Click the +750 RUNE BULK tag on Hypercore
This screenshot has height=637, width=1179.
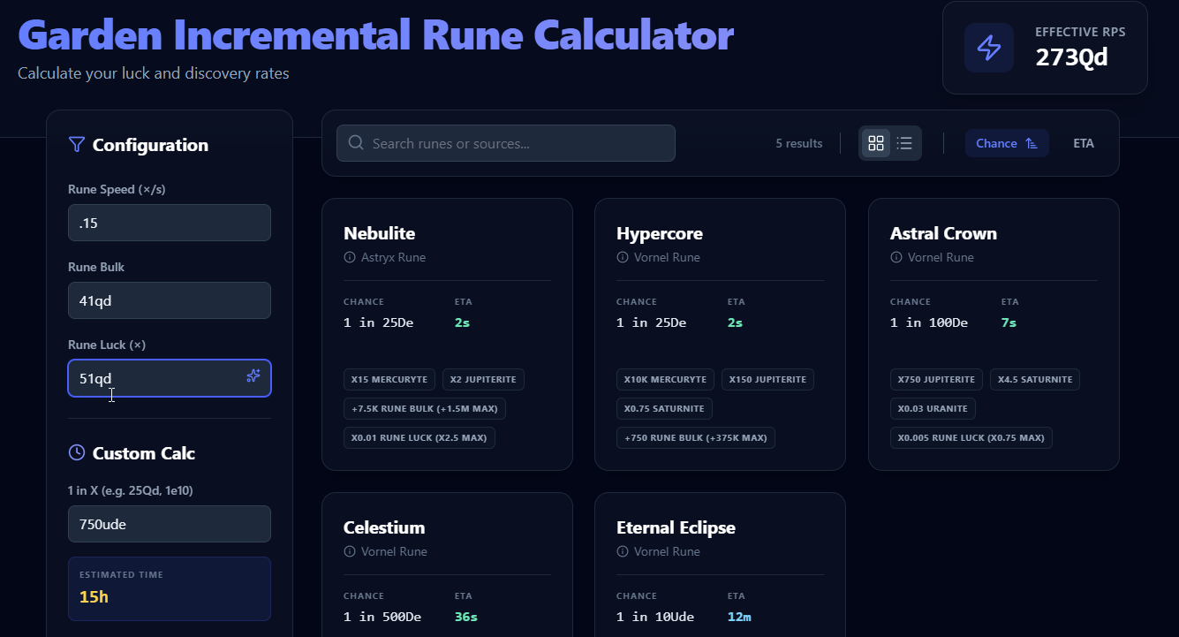696,437
